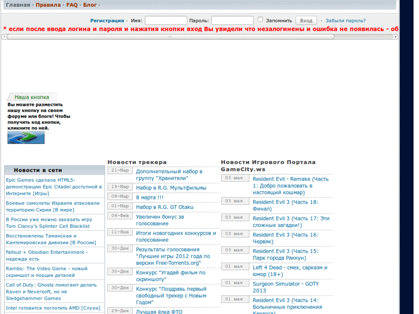Open the Fallout + Obsidian Entertainment news

47,255
